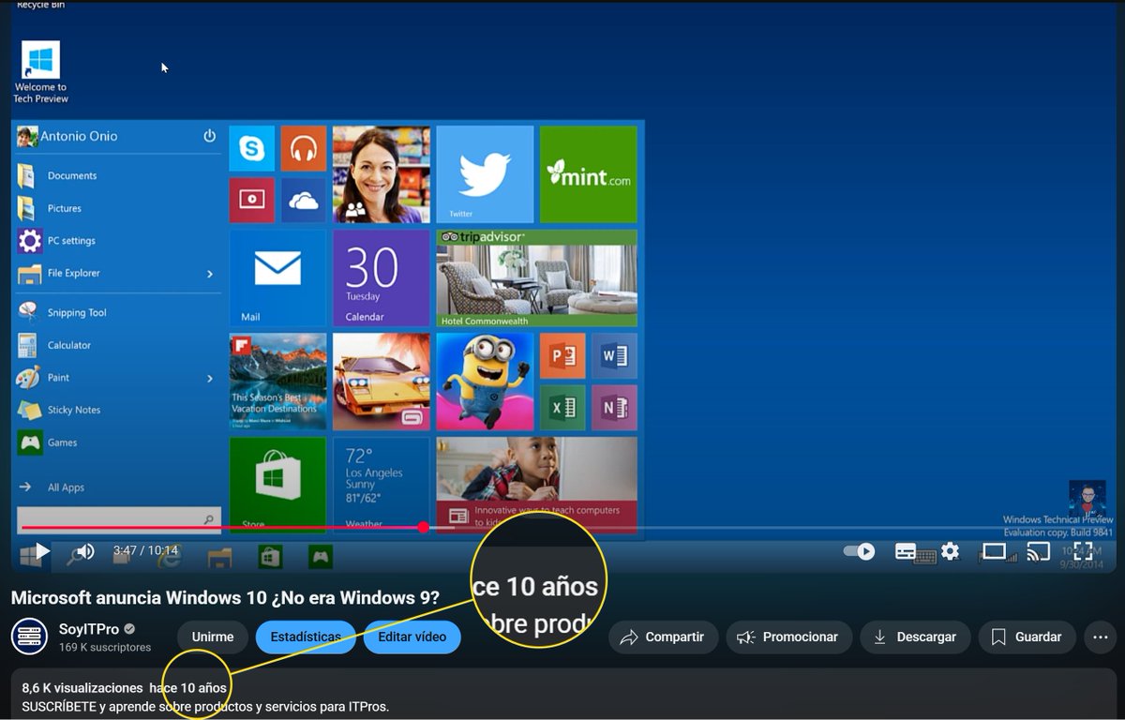The image size is (1125, 720).
Task: Mute the video with the speaker icon
Action: (84, 551)
